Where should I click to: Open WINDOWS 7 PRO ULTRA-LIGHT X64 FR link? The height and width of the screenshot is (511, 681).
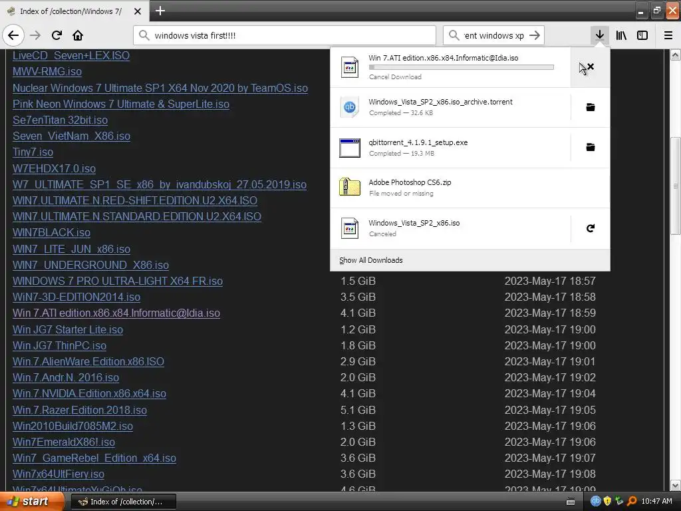point(117,281)
